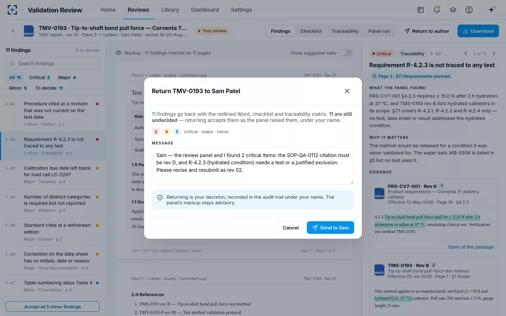
Task: Select finding F-02 Requirement R-4.2.3
Action: 52,146
